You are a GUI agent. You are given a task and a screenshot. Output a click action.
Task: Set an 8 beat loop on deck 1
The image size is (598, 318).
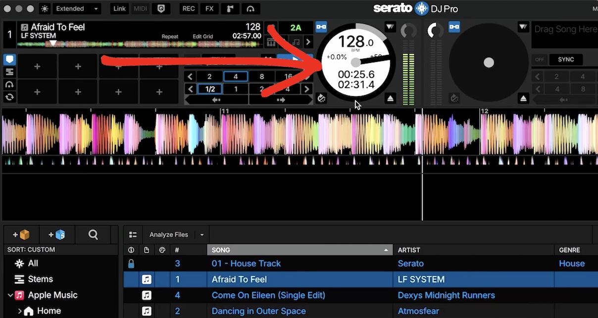point(262,77)
